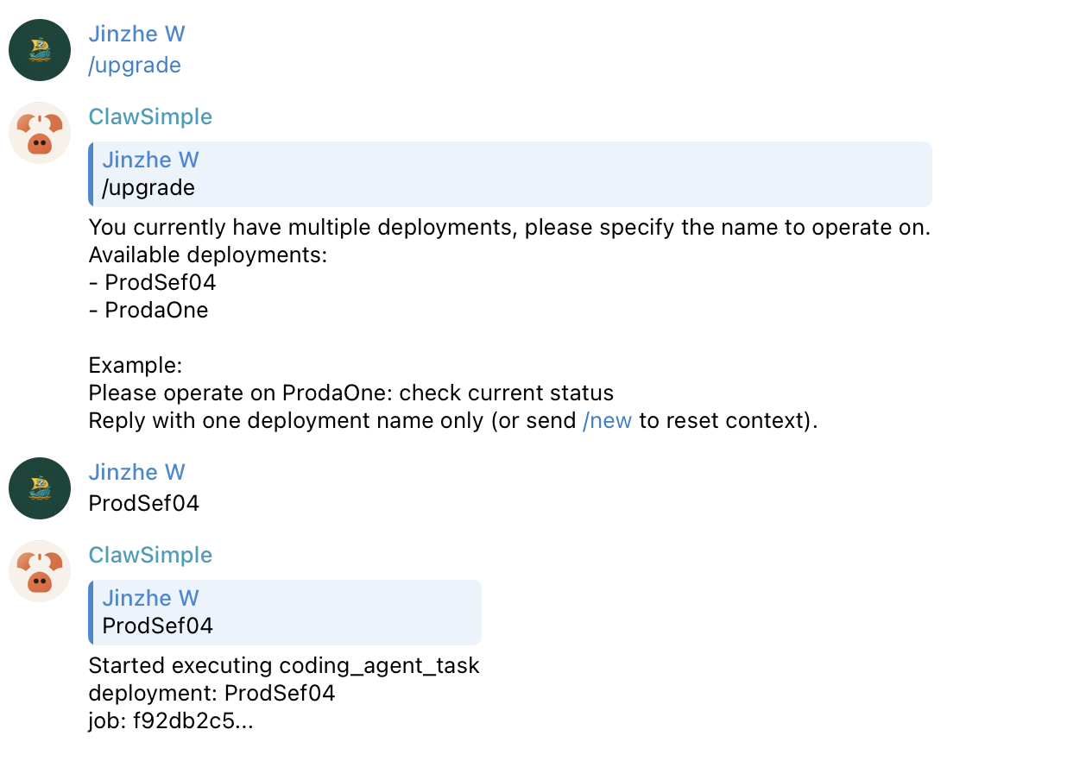1067x761 pixels.
Task: Click the blue /upgrade command in the first message
Action: [x=135, y=66]
